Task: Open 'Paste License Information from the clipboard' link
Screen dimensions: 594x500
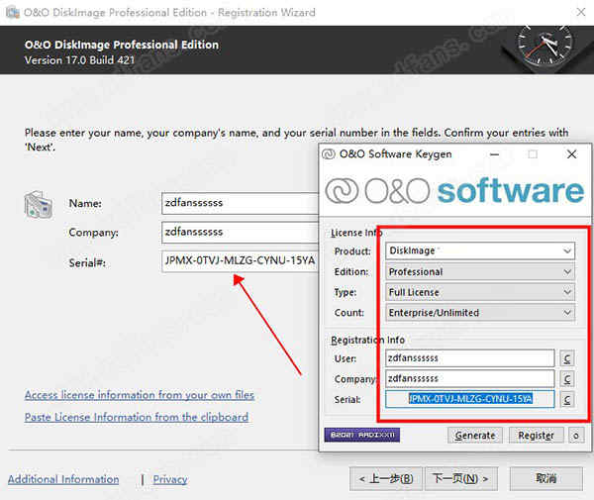Action: 137,417
